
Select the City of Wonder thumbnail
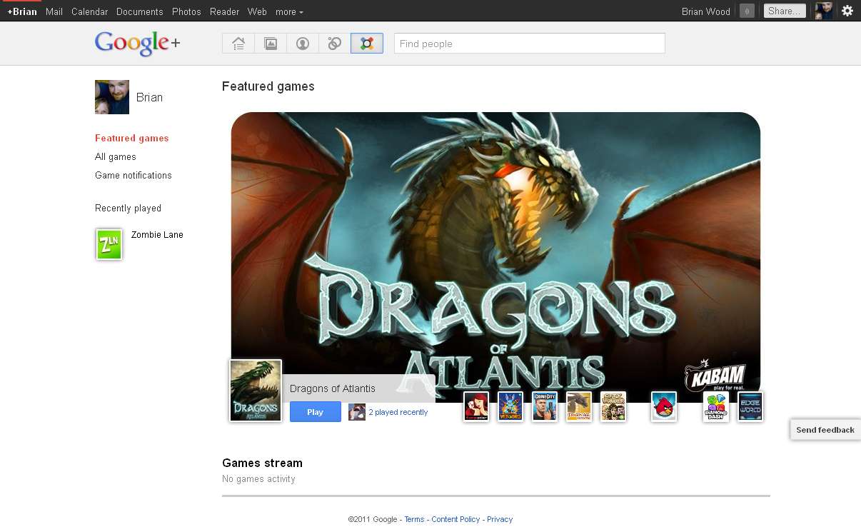coord(613,406)
